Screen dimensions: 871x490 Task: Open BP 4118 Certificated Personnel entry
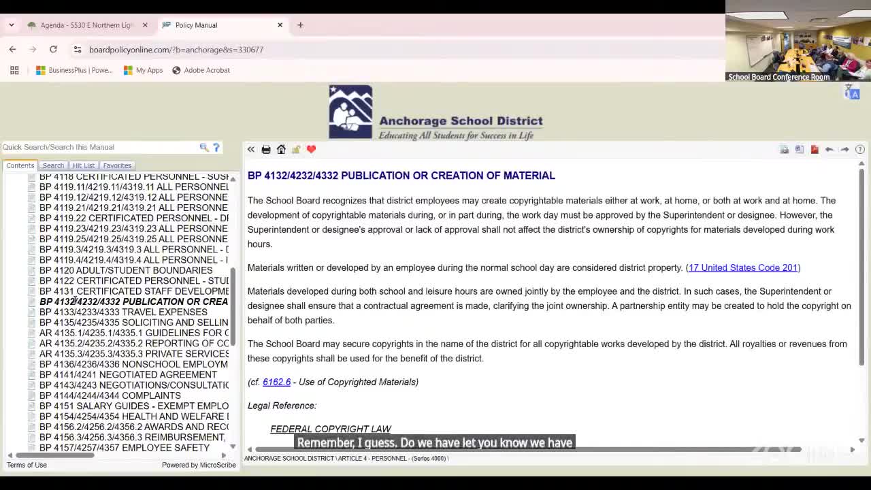[134, 177]
